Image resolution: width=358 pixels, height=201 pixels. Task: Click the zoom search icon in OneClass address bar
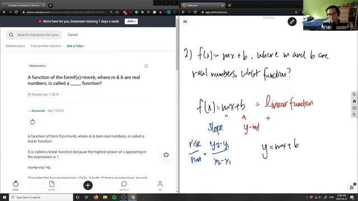(111, 12)
